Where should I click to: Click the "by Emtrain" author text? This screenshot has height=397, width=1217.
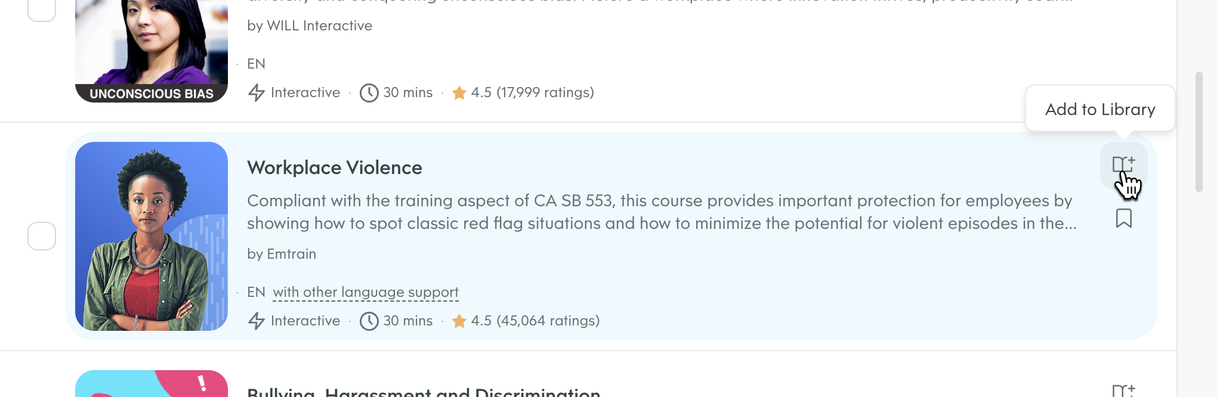(x=282, y=254)
